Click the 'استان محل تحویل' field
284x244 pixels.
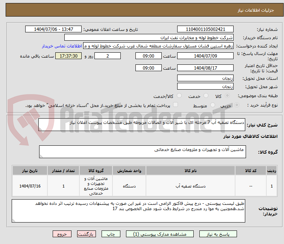click(205, 78)
